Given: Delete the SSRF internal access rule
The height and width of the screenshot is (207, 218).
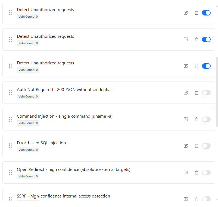Looking at the screenshot, I should point(197,199).
